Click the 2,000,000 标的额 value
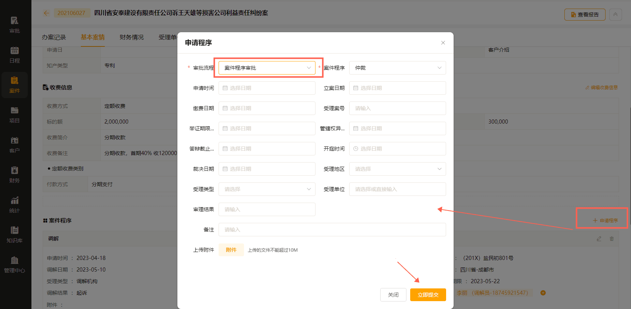This screenshot has width=631, height=309. click(116, 122)
